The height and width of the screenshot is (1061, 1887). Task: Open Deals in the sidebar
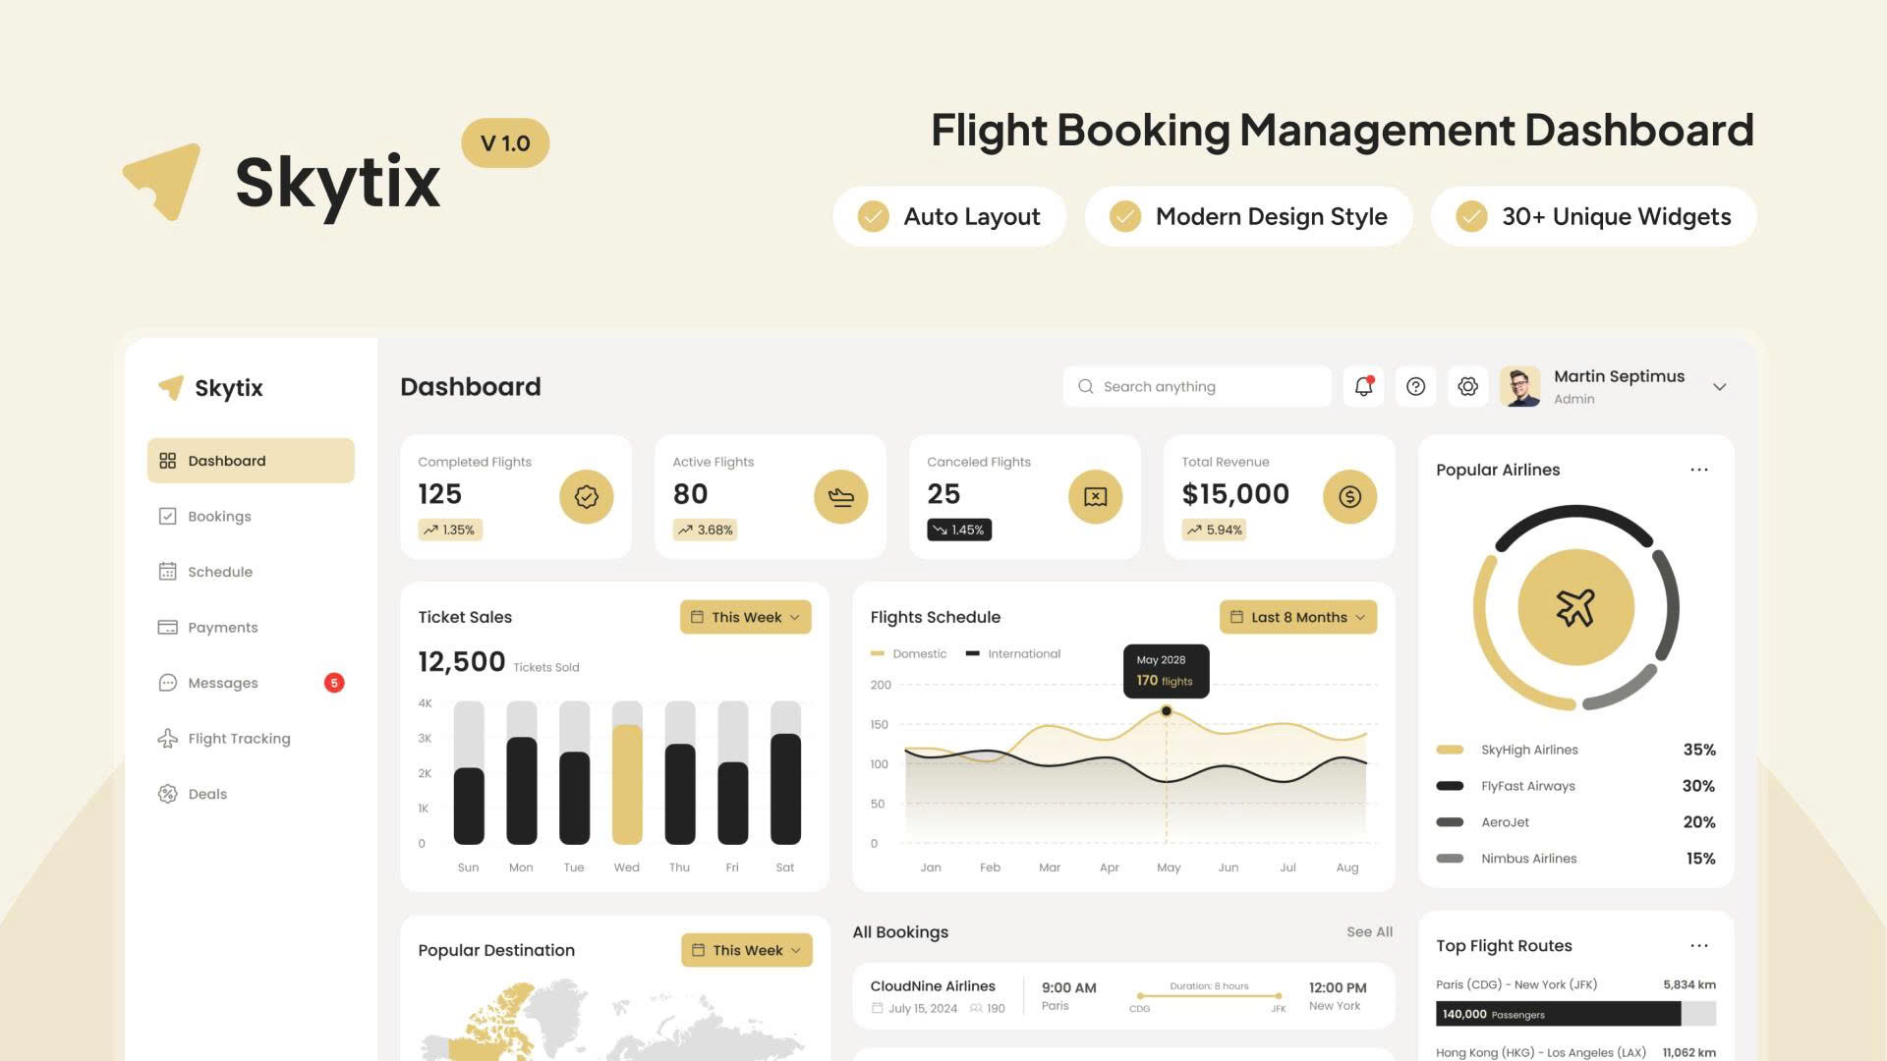pos(251,794)
